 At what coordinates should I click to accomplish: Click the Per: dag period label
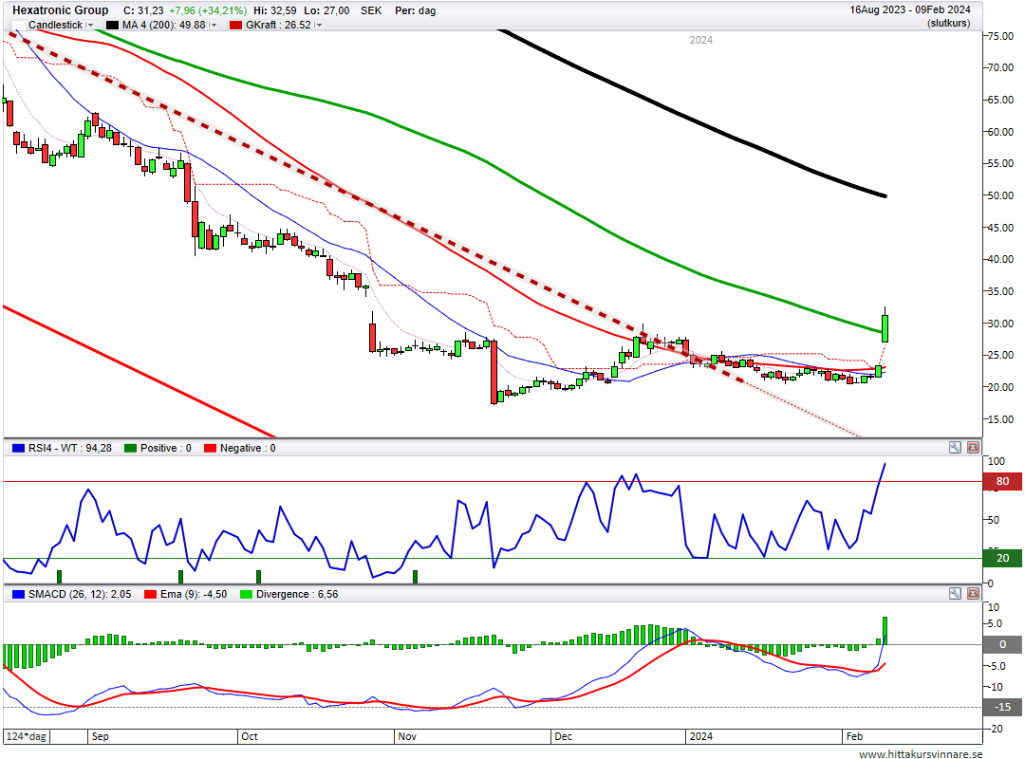pyautogui.click(x=415, y=10)
